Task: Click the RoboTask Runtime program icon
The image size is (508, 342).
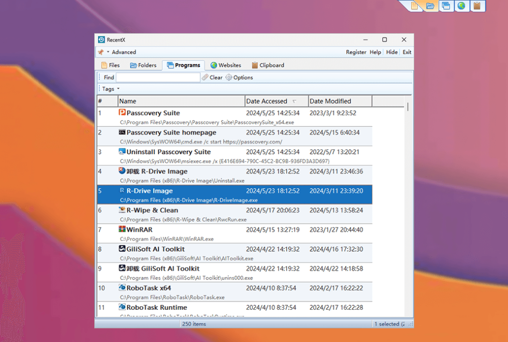Action: coord(122,307)
